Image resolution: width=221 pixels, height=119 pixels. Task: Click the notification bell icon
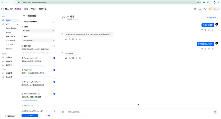click(x=195, y=9)
